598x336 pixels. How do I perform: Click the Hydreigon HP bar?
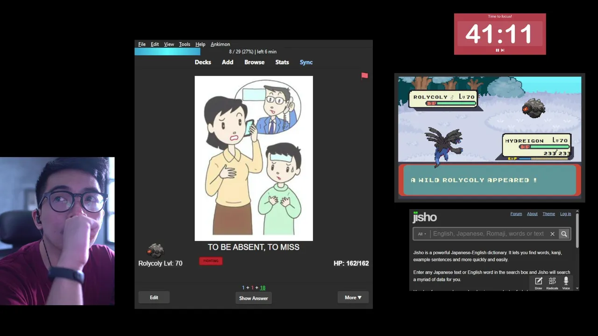[545, 147]
